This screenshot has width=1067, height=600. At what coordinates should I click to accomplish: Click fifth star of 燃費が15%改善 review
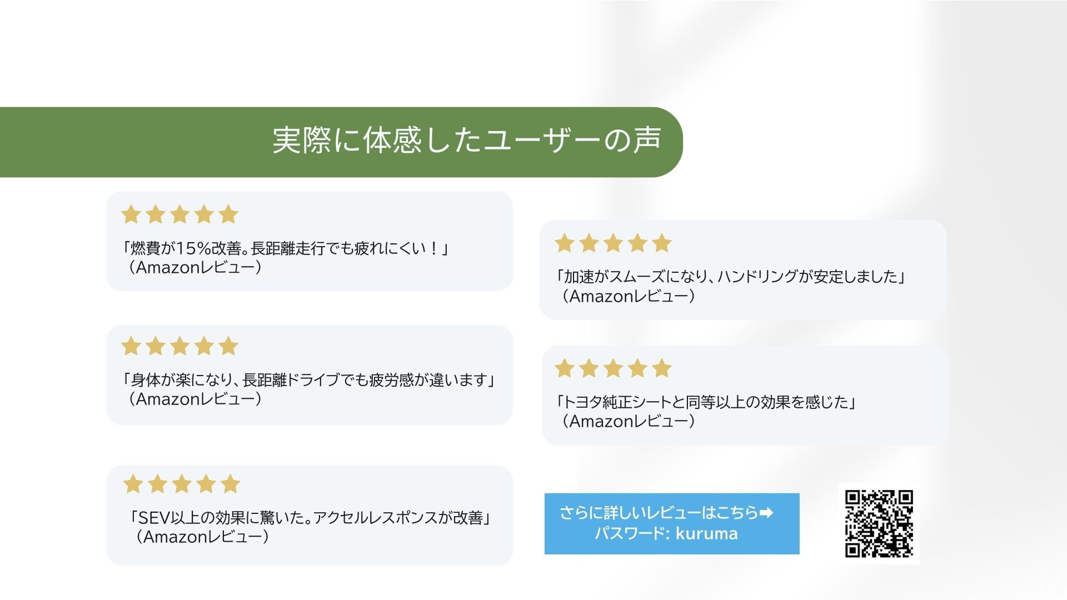[228, 214]
